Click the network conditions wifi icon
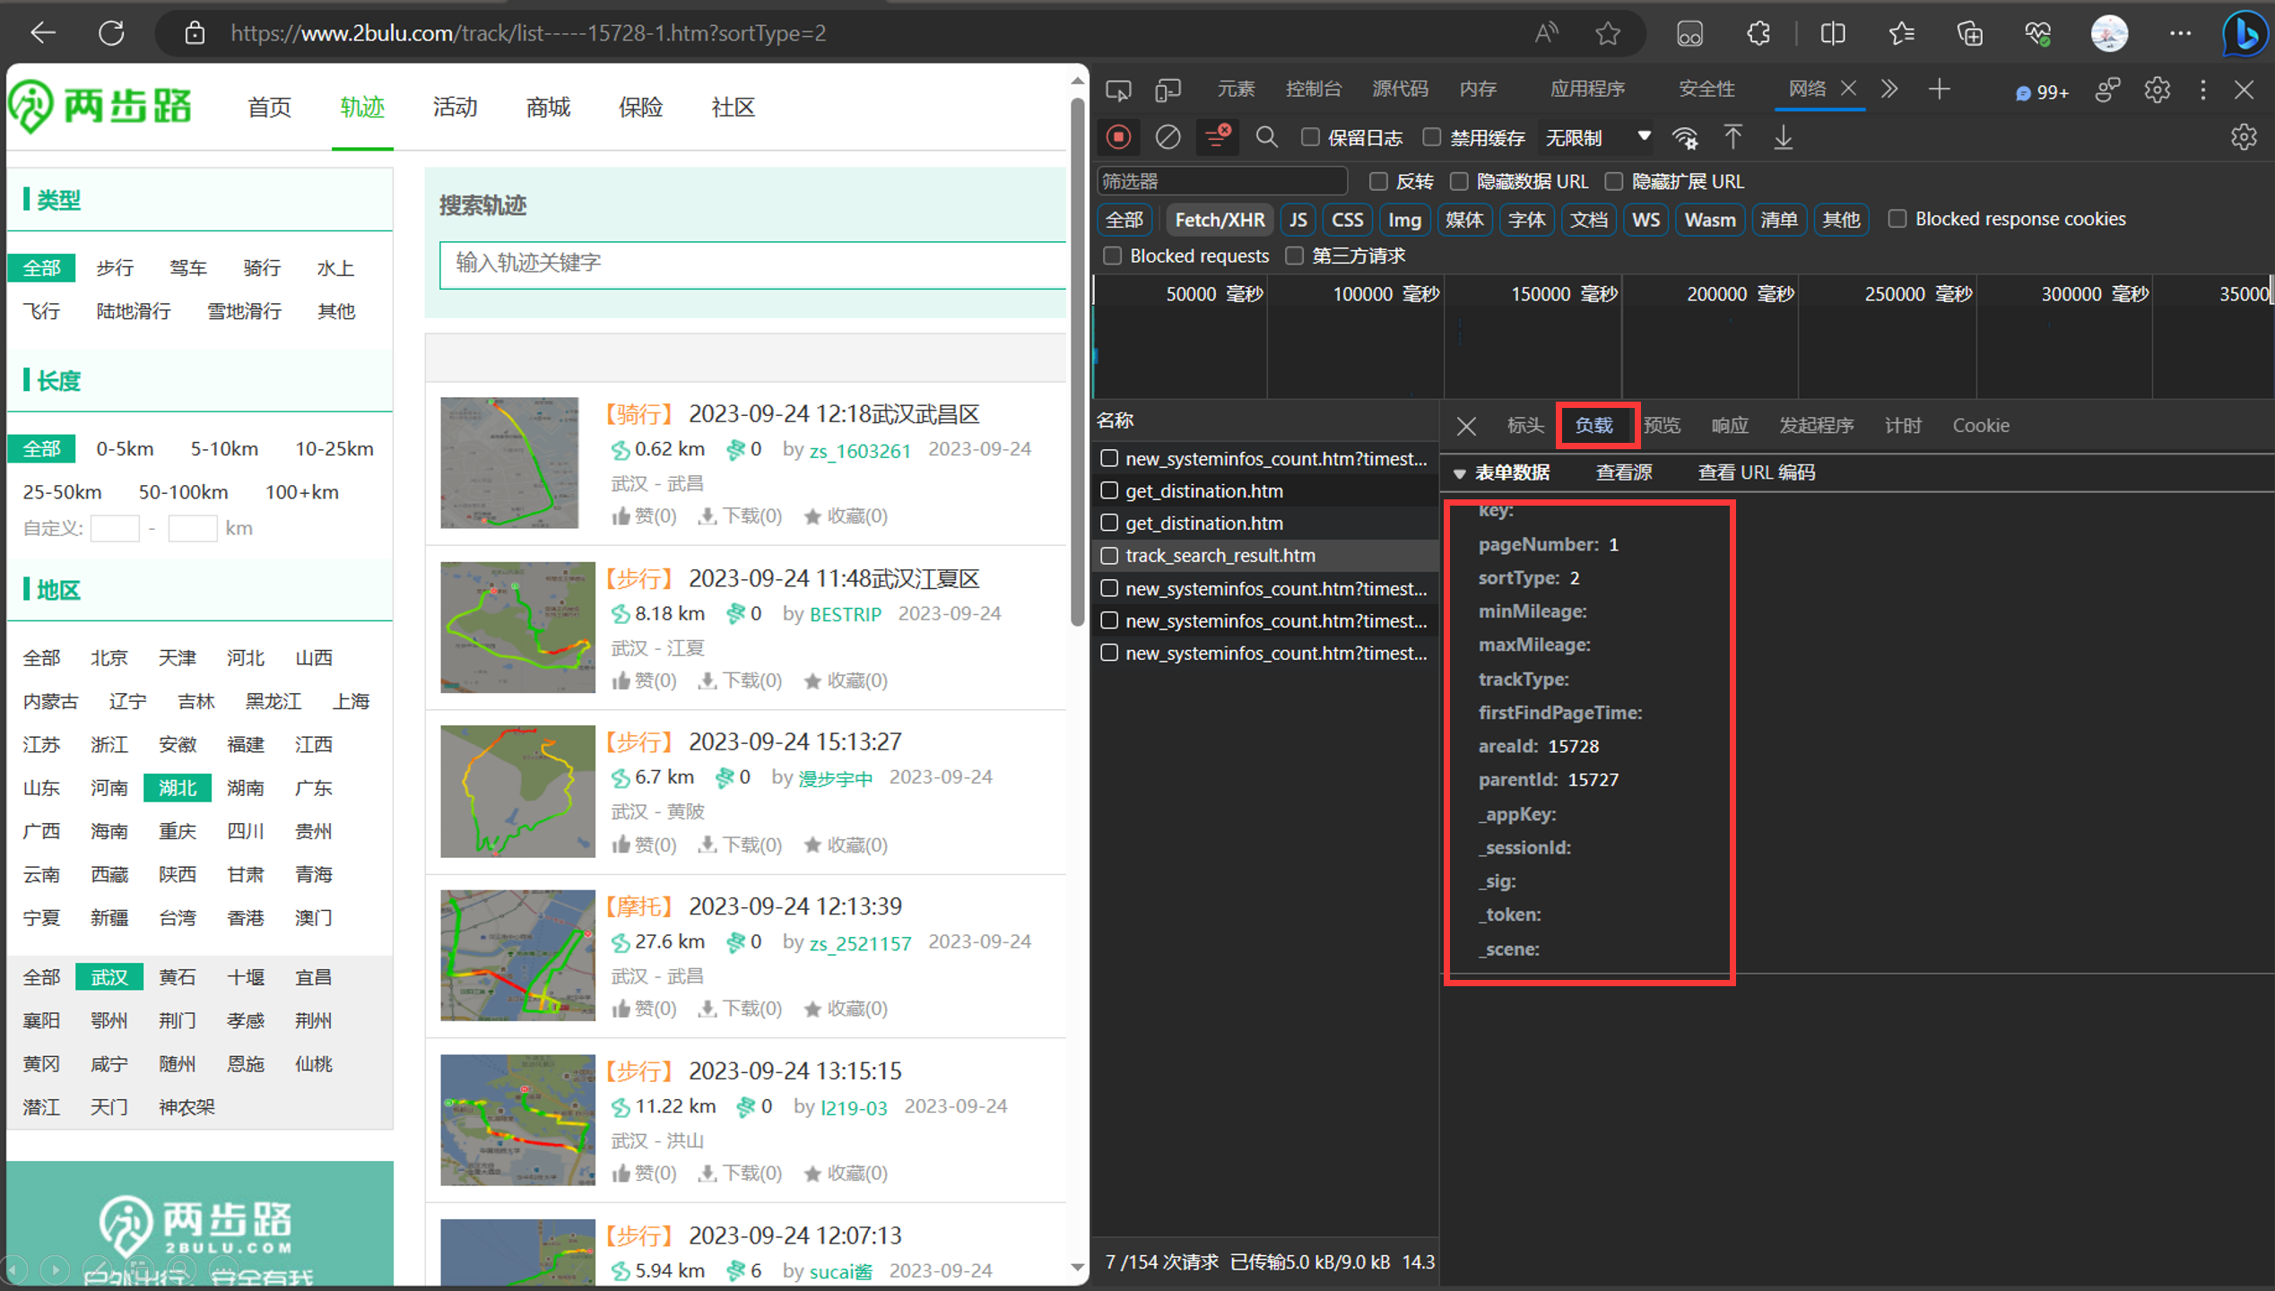The image size is (2275, 1291). (x=1685, y=137)
